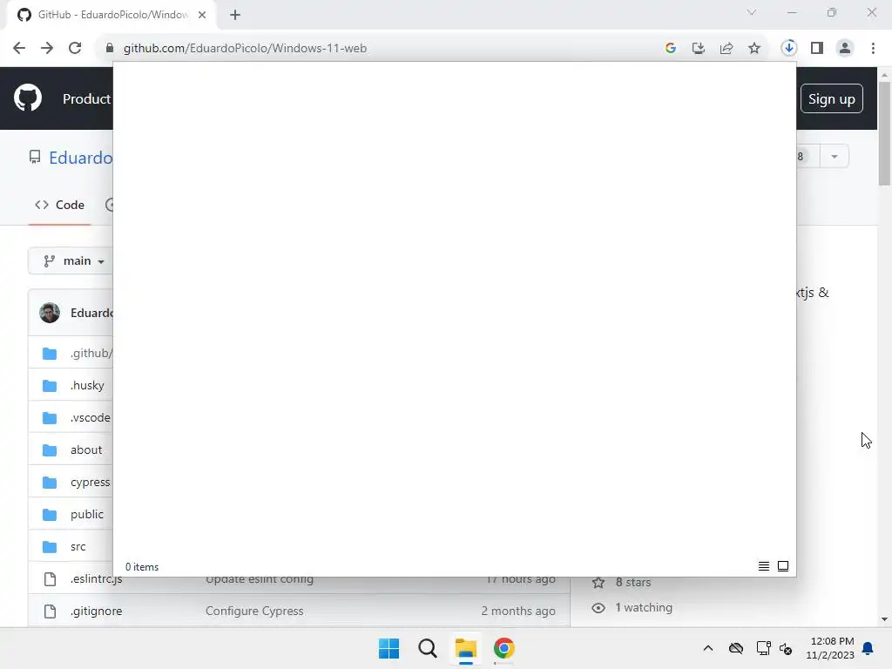Click the Chrome taskbar icon
This screenshot has height=669, width=892.
coord(504,648)
